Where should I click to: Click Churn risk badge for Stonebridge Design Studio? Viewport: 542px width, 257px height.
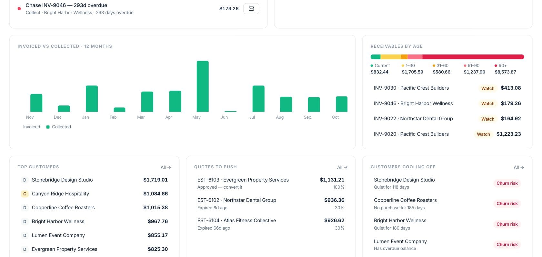point(507,183)
